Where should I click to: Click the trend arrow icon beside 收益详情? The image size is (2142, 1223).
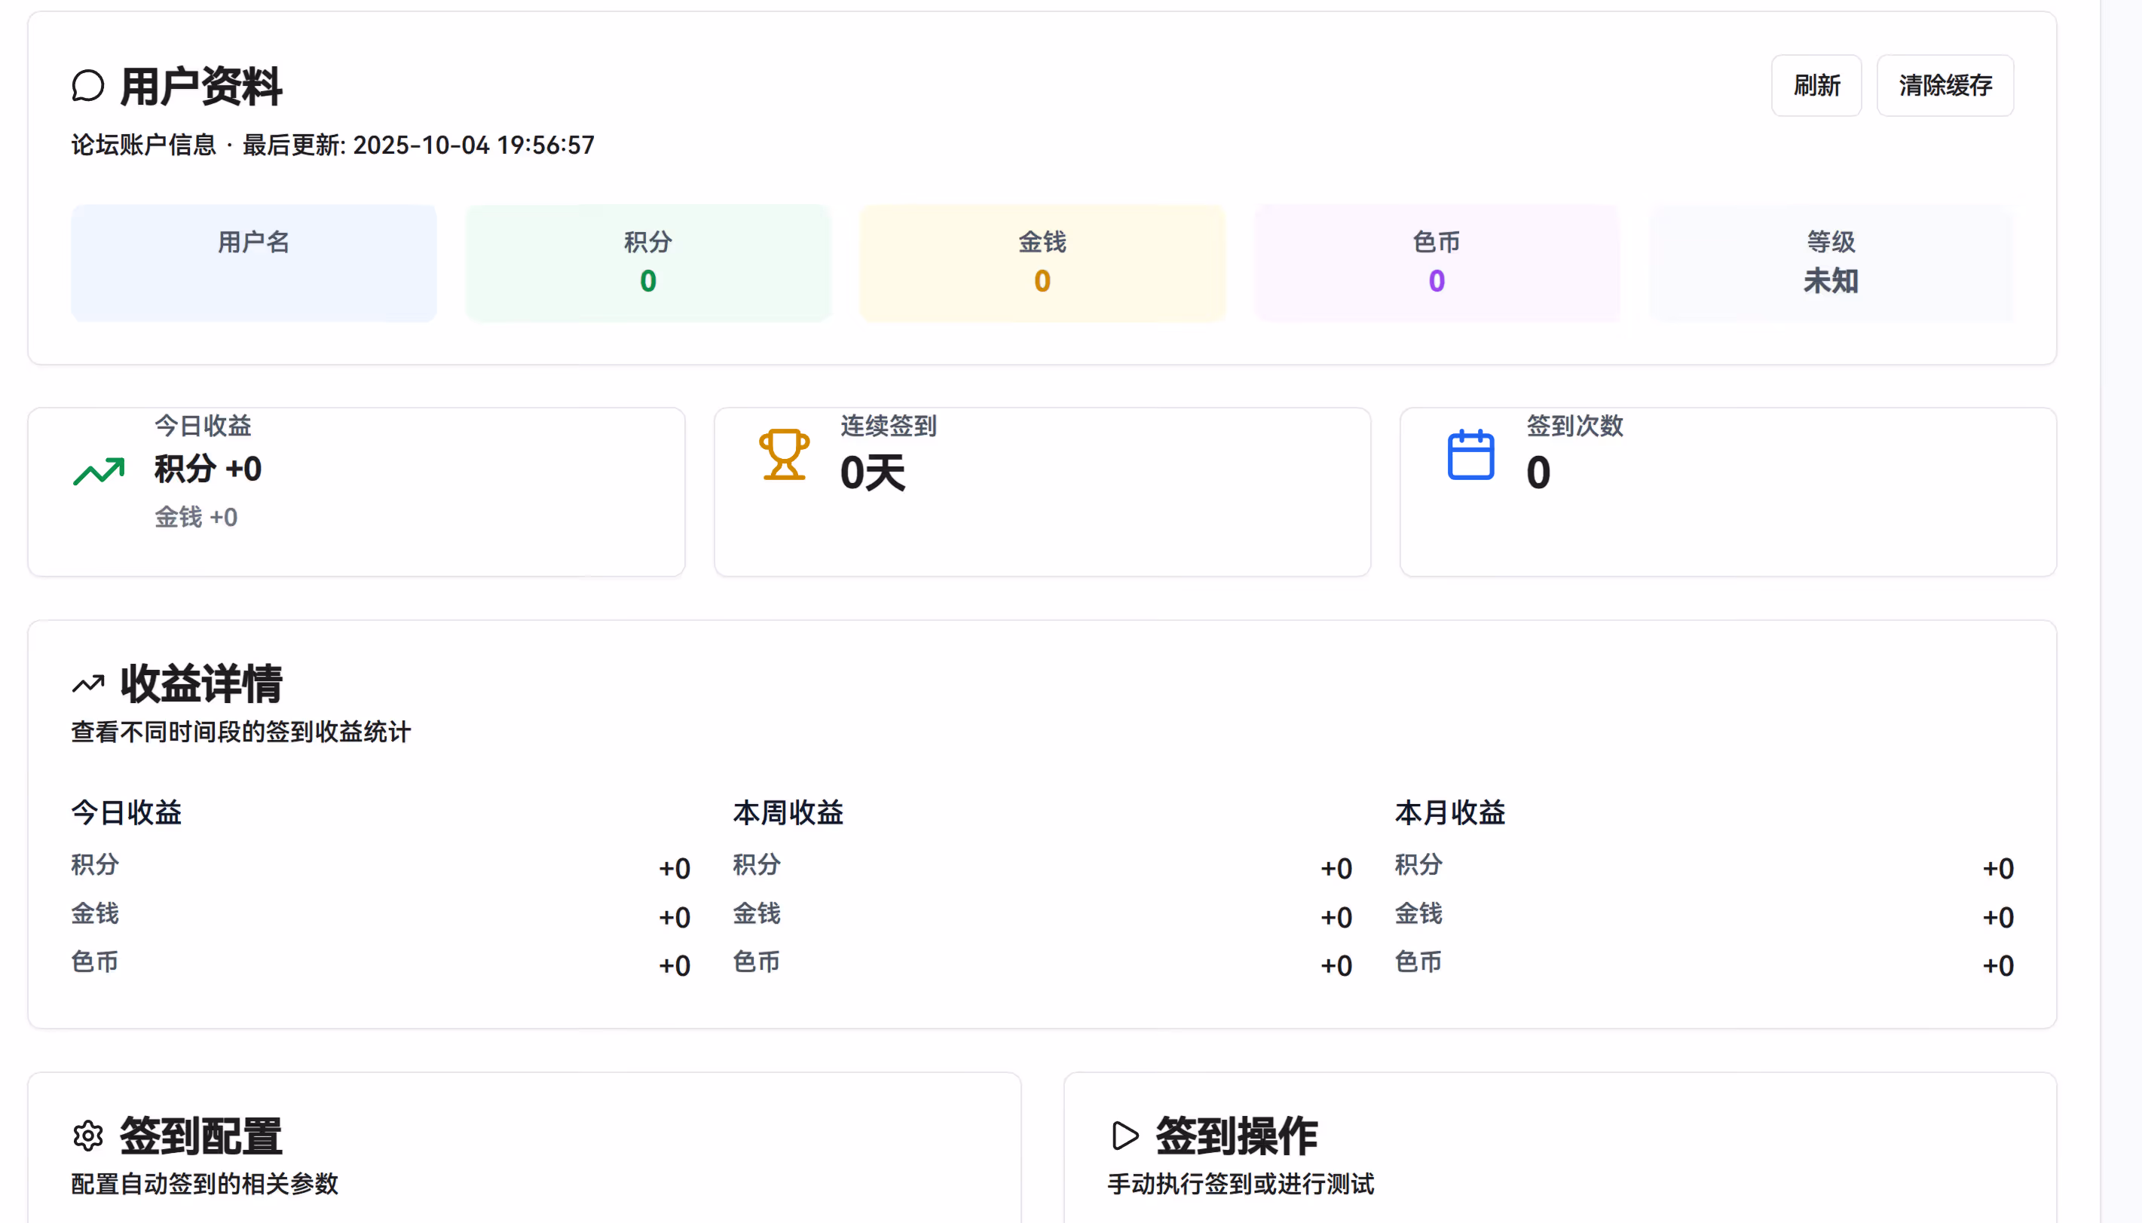(x=87, y=683)
